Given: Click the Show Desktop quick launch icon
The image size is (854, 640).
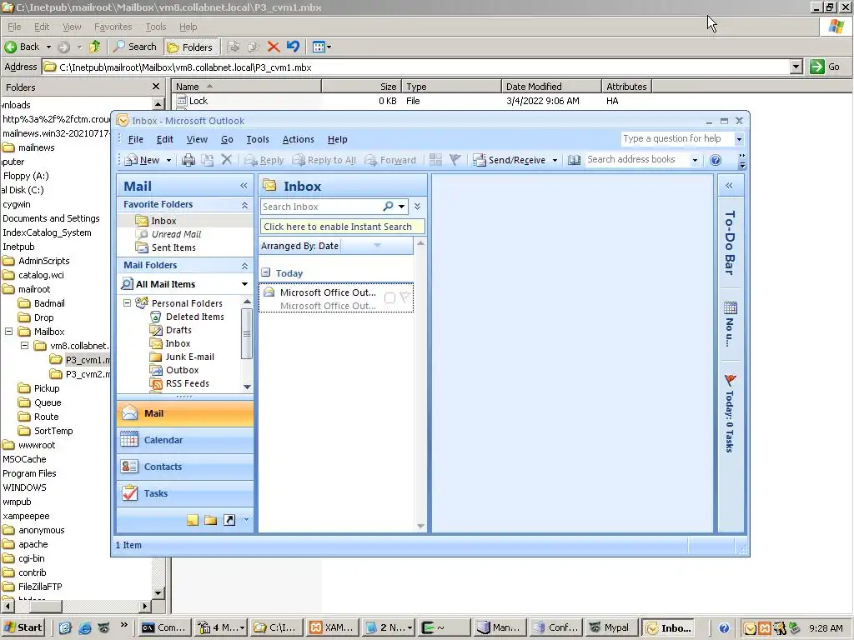Looking at the screenshot, I should pyautogui.click(x=65, y=627).
